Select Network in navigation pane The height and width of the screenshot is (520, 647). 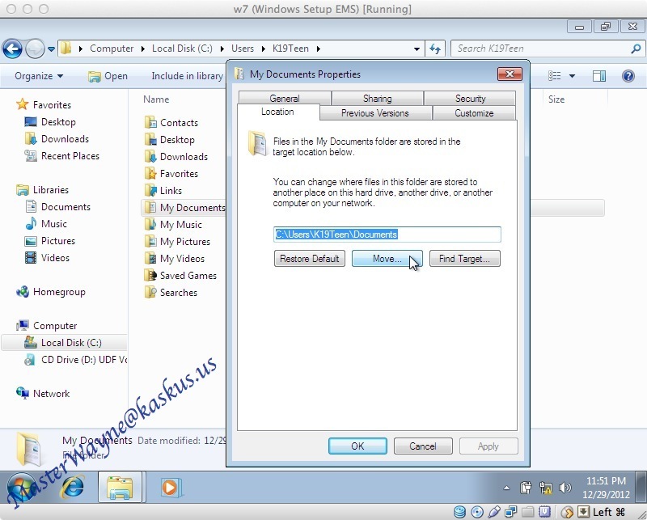point(43,393)
